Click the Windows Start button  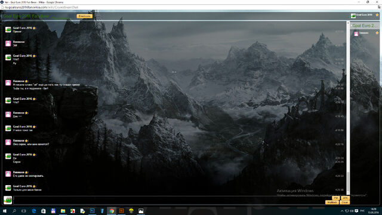coord(5,211)
